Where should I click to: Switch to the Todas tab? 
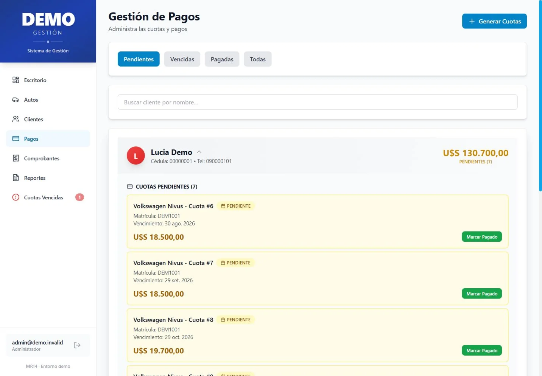tap(258, 59)
